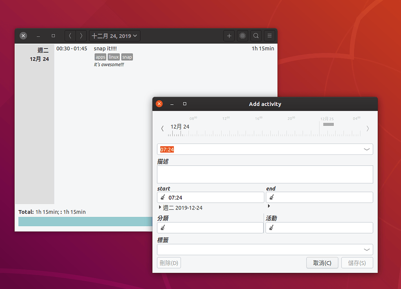Viewport: 401px width, 289px height.
Task: Expand the 週二 2019-12-24 start date
Action: (x=160, y=207)
